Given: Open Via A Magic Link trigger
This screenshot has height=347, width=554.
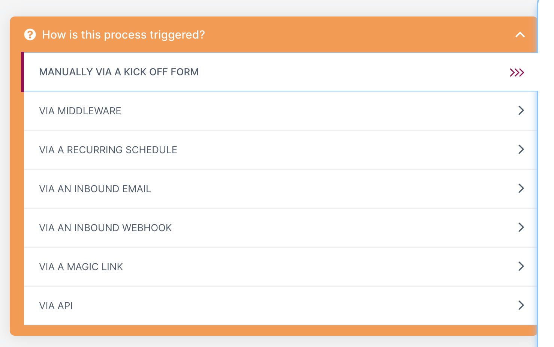Looking at the screenshot, I should click(x=81, y=267).
